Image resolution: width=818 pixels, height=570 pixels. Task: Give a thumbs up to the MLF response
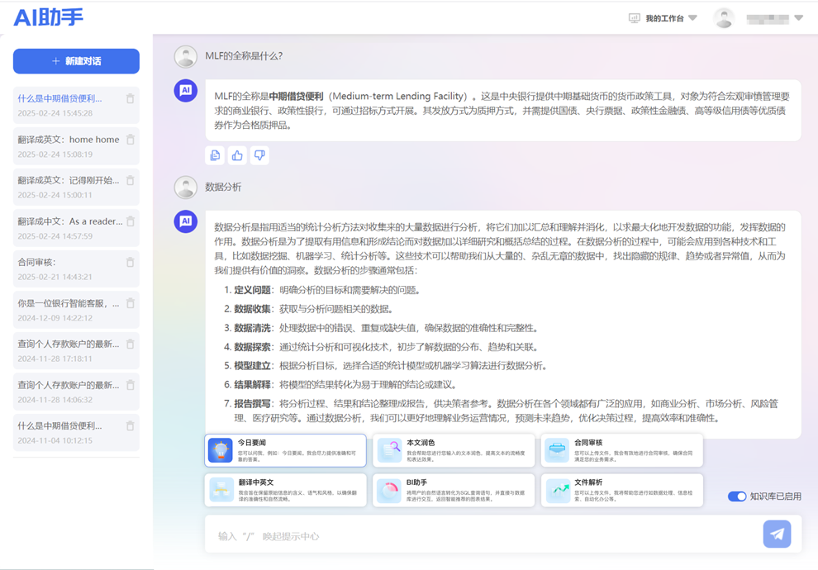(x=236, y=154)
